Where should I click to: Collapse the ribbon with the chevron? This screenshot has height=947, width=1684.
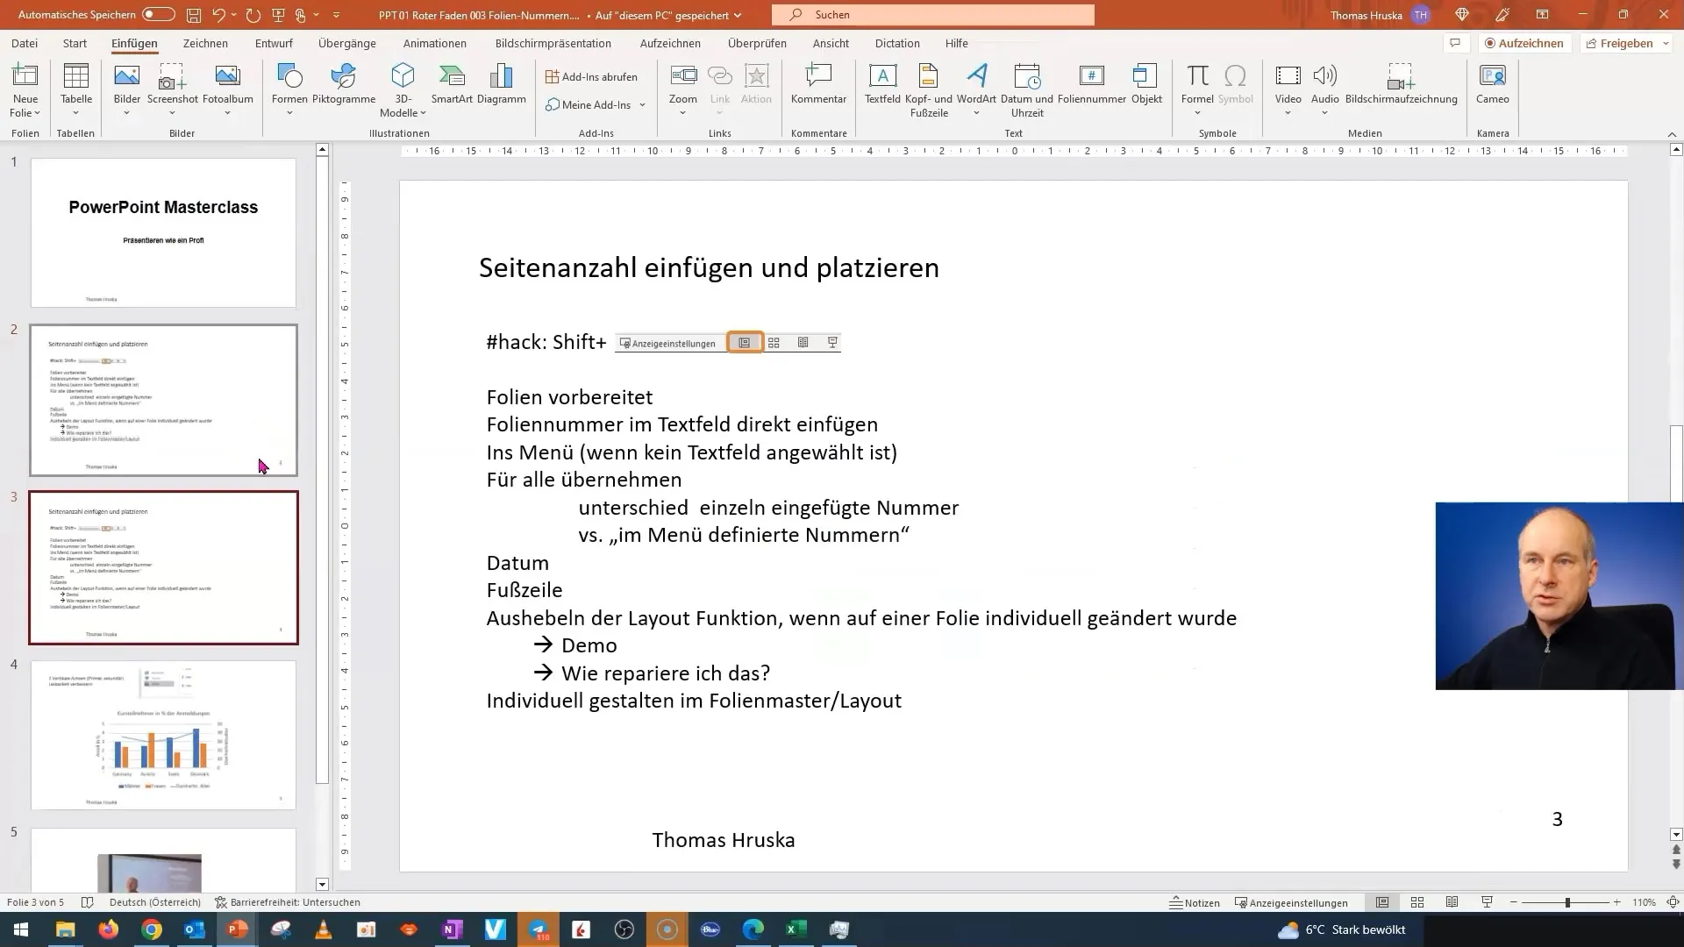1672,134
